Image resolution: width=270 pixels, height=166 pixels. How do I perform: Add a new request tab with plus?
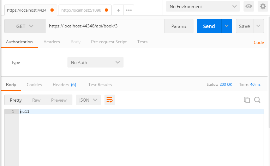click(x=119, y=10)
